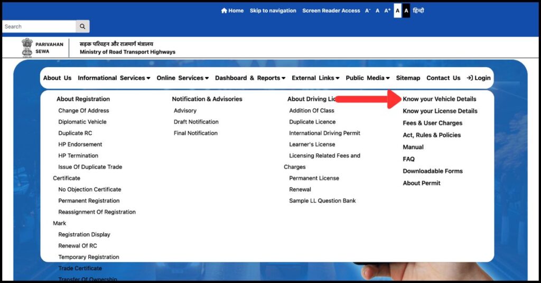
Task: Select the white-background contrast theme A
Action: point(397,11)
